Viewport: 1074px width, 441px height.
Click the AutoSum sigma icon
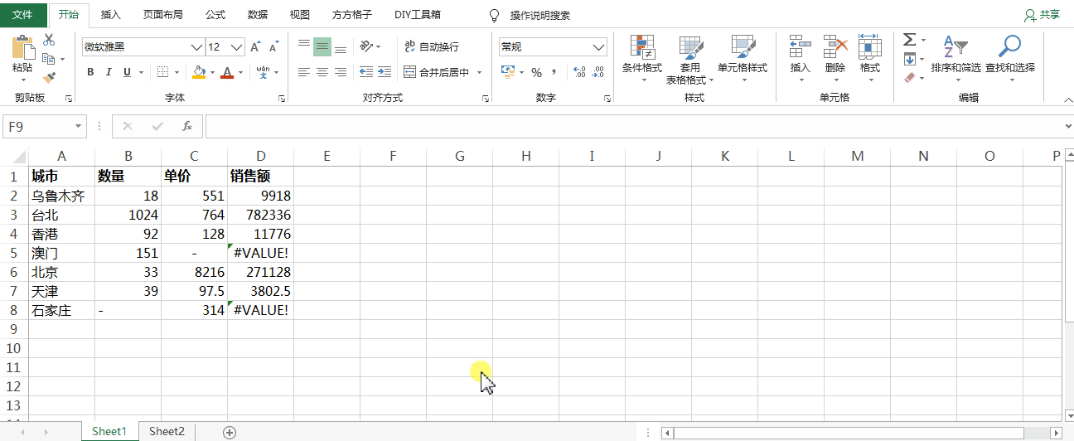tap(909, 40)
